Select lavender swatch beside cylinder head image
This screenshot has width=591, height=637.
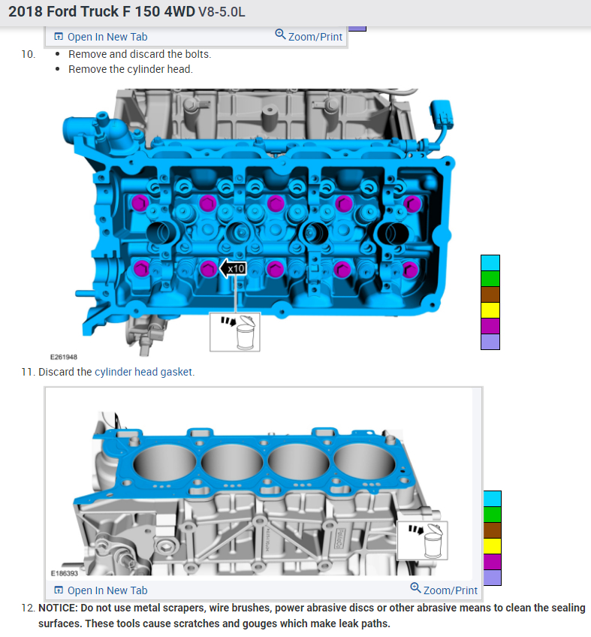point(490,342)
